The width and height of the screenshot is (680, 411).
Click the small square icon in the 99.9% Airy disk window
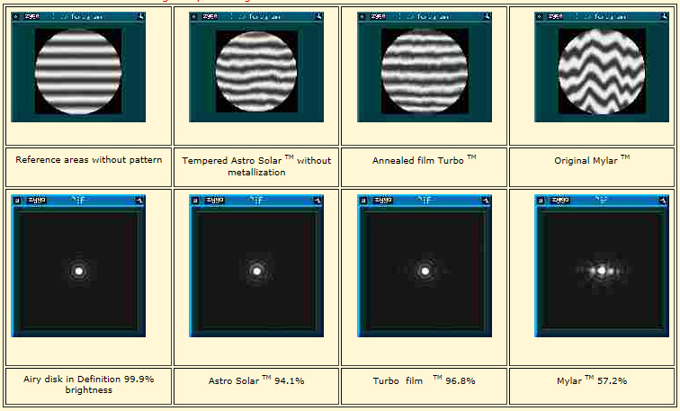click(x=16, y=201)
